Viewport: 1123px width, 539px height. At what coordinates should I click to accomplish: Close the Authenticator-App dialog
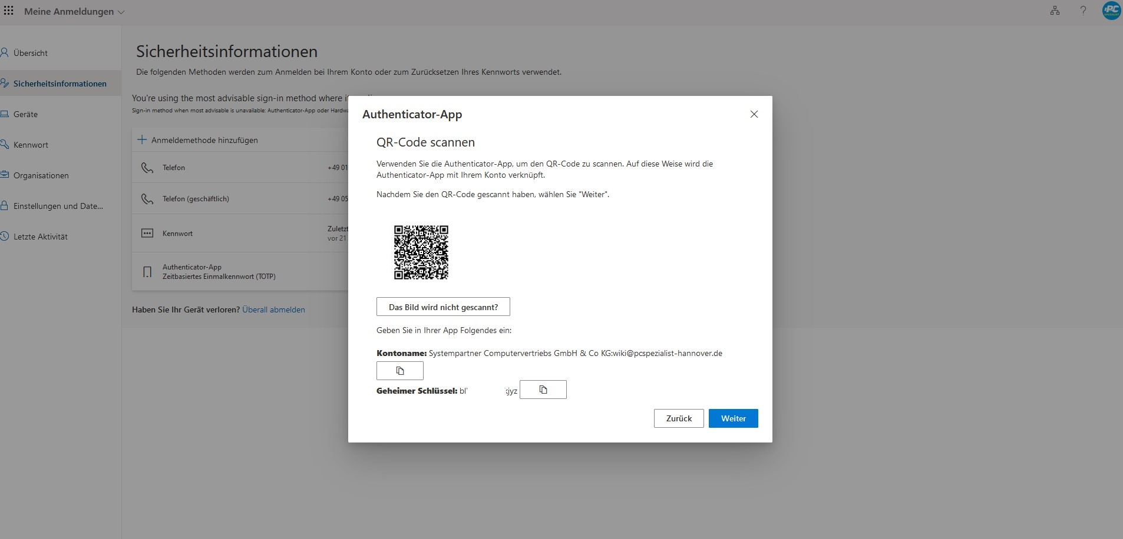coord(754,114)
